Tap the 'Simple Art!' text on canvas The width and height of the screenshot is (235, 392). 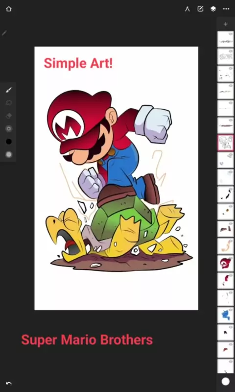[78, 63]
